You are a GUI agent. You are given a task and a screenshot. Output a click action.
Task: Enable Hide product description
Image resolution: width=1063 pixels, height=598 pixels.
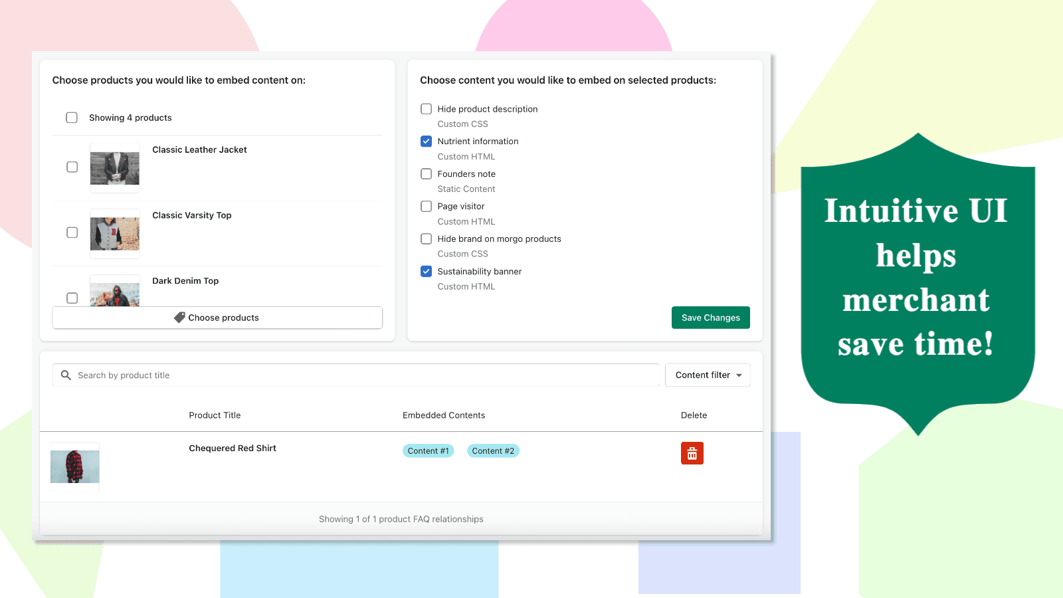[426, 108]
